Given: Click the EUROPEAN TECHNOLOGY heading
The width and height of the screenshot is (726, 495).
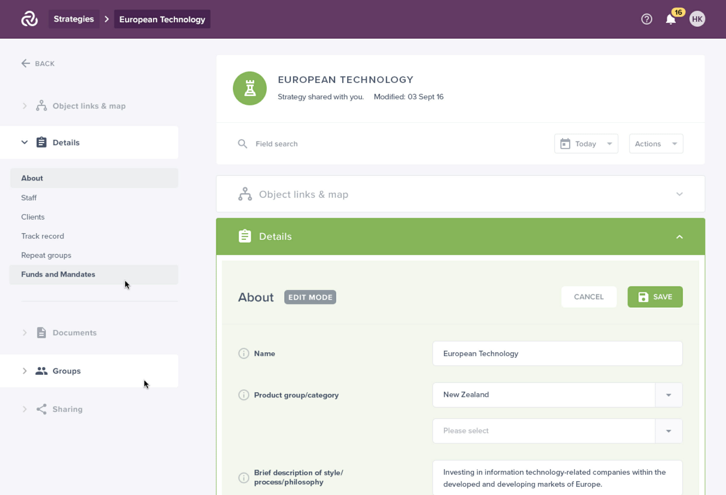Looking at the screenshot, I should pos(345,80).
